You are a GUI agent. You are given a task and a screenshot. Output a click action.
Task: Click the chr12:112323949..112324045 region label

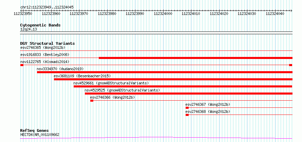pyautogui.click(x=47, y=7)
